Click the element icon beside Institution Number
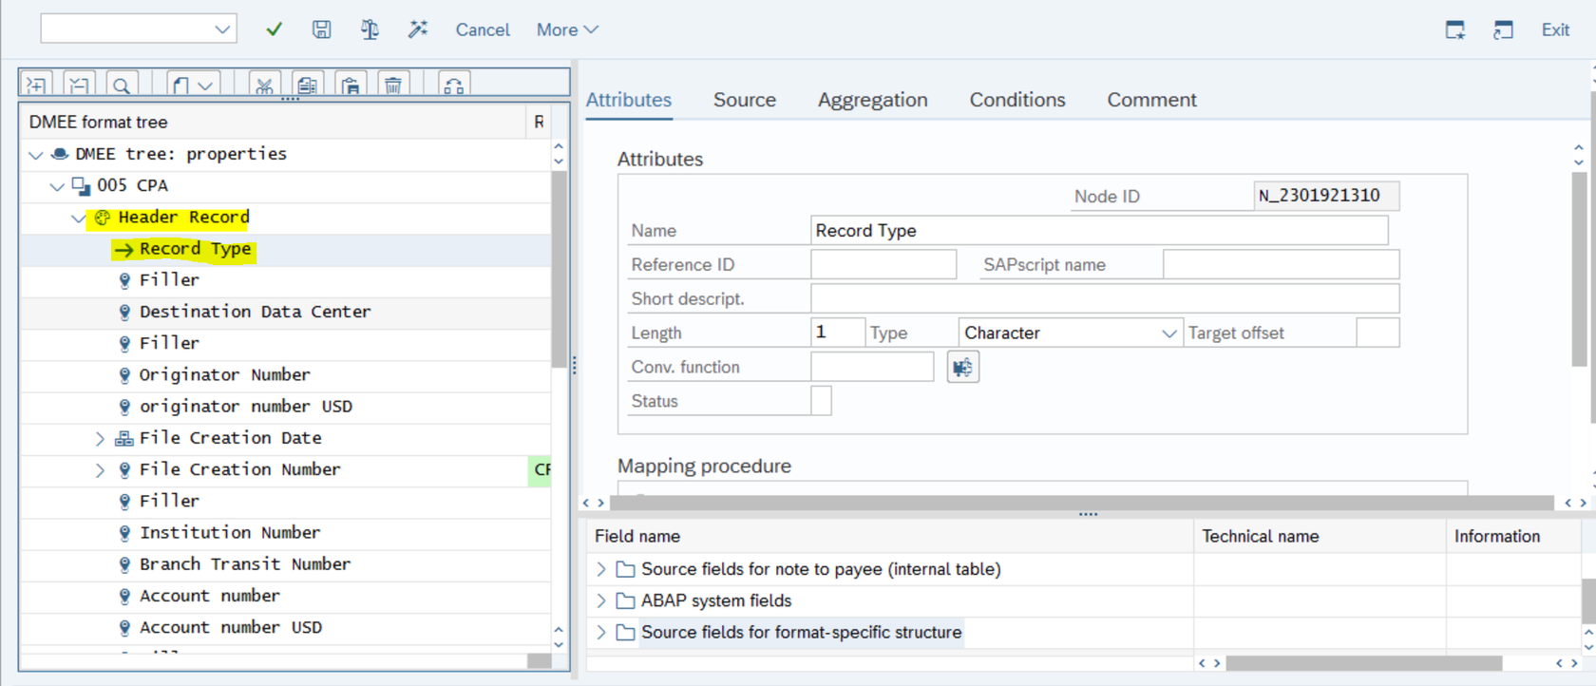The image size is (1596, 686). (124, 533)
